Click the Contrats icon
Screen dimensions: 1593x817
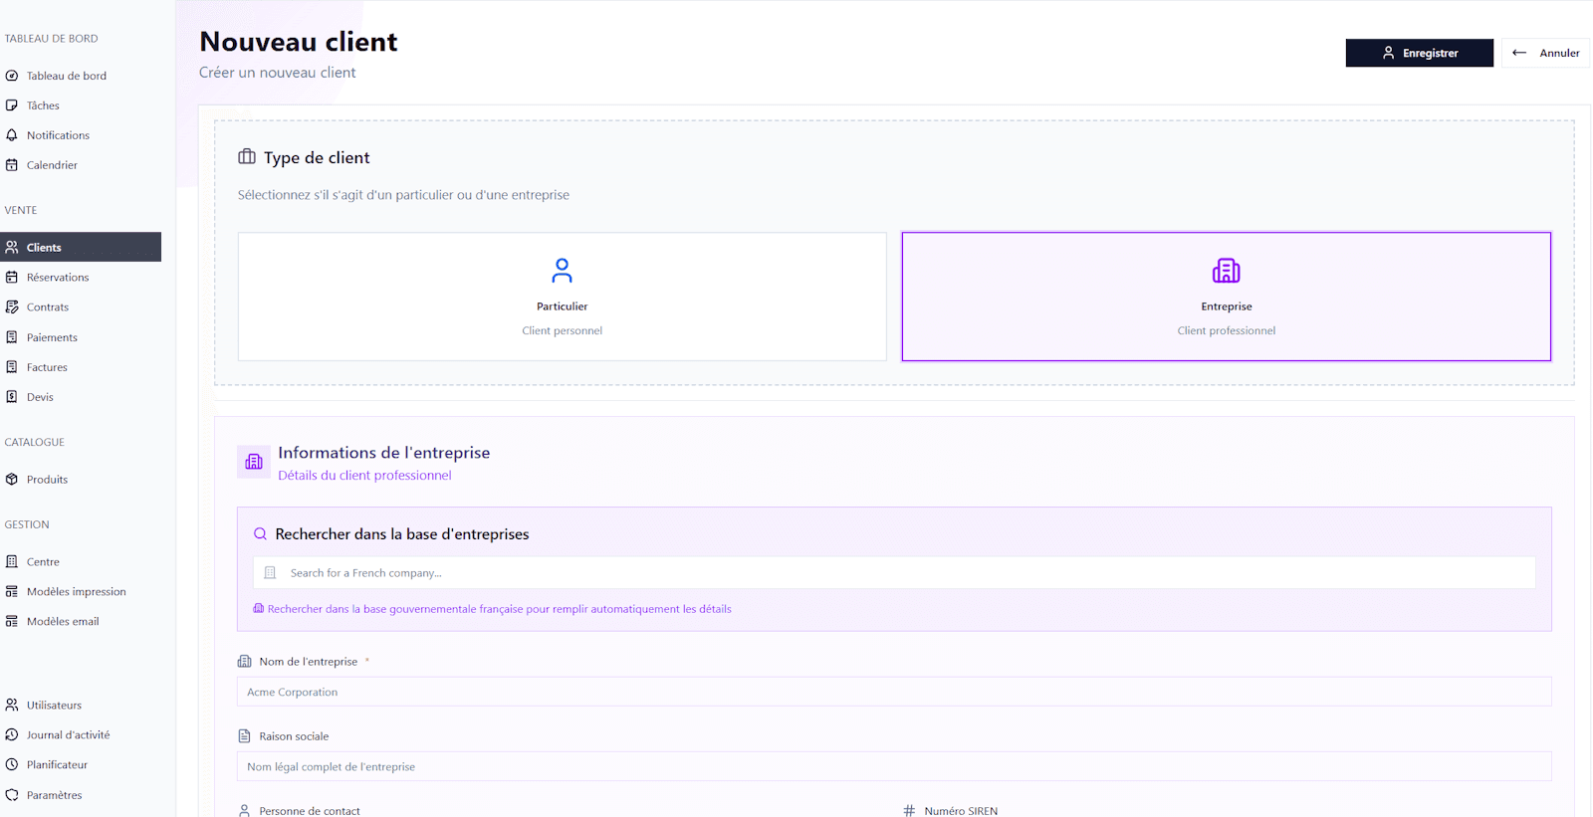(x=12, y=307)
